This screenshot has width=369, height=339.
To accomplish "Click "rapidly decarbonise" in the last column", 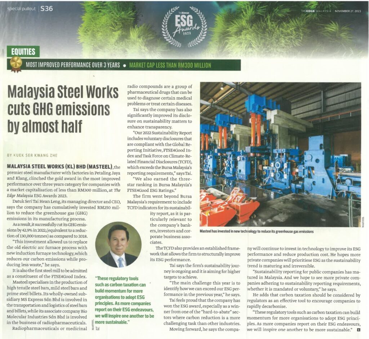I will (x=267, y=307).
